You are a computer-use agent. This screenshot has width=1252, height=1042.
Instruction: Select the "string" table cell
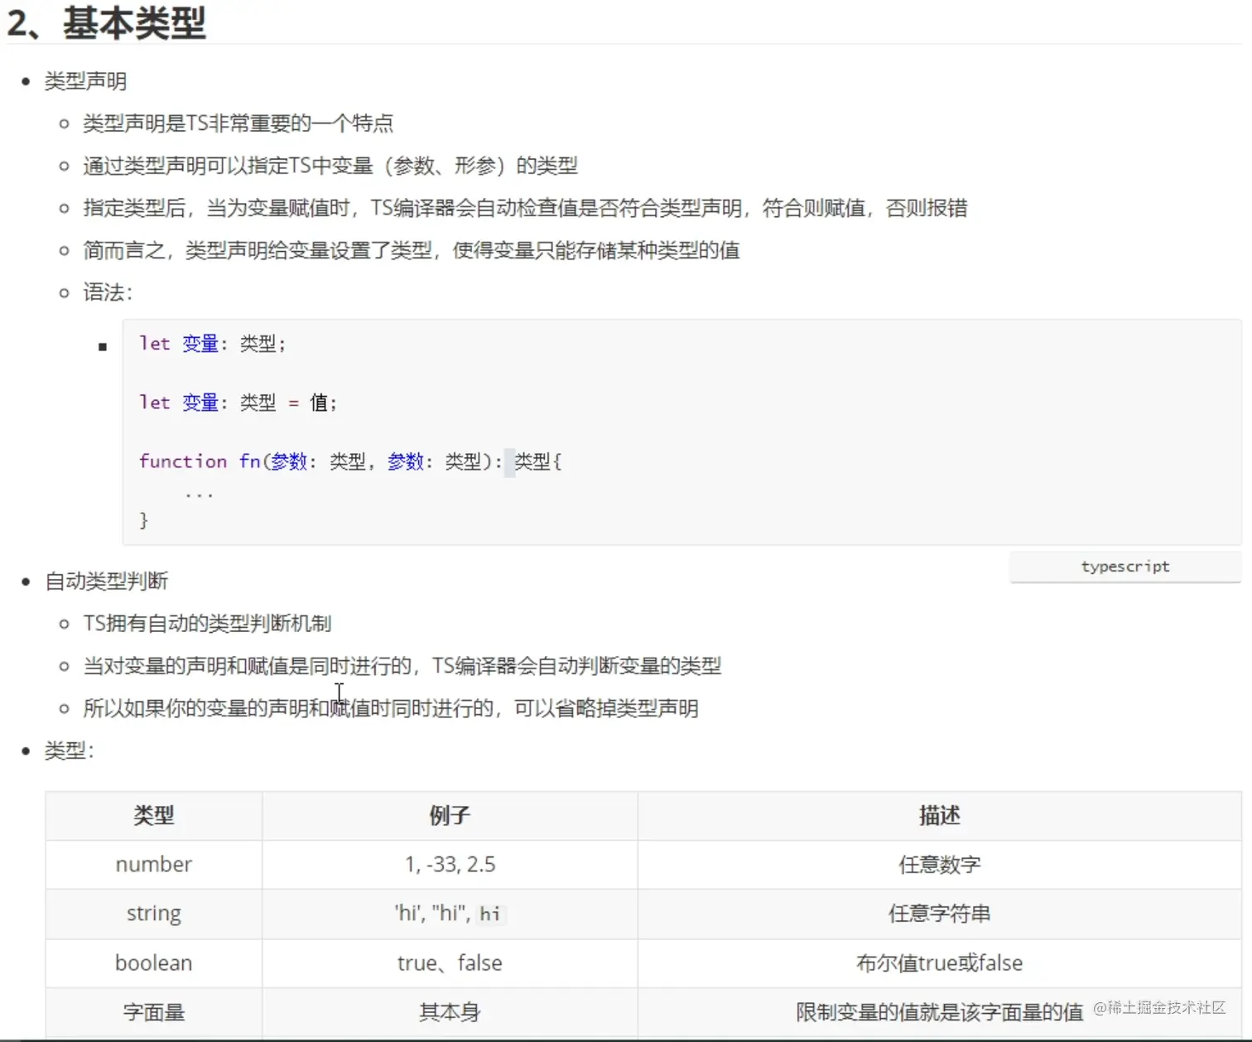[154, 914]
